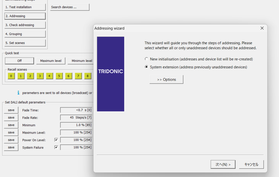Click the System Failure label
Image resolution: width=279 pixels, height=177 pixels.
33,148
